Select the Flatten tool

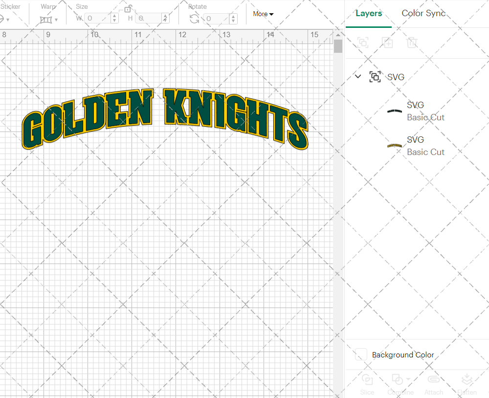tap(467, 384)
